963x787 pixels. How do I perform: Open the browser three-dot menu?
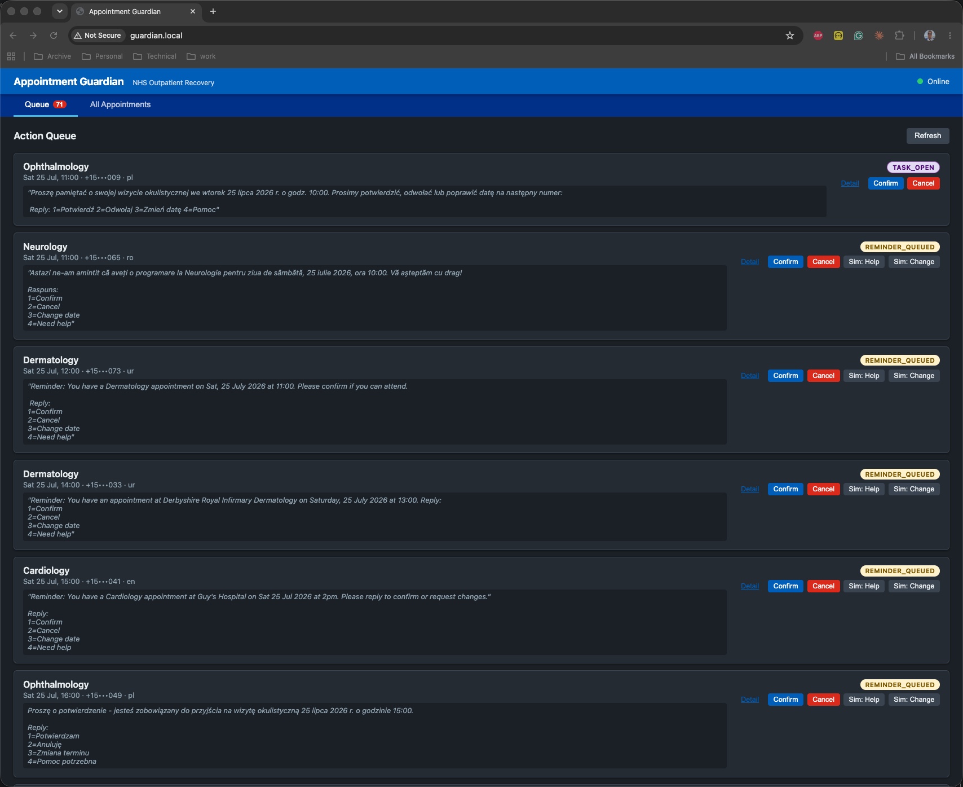[x=950, y=36]
